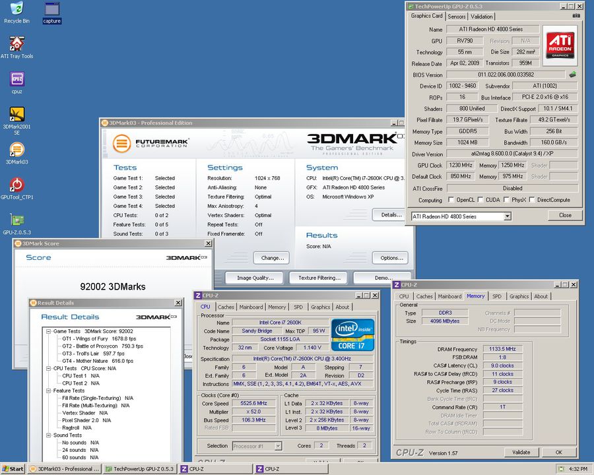Open Caches tab in the CPU-Z processor window
The height and width of the screenshot is (475, 594).
point(226,307)
